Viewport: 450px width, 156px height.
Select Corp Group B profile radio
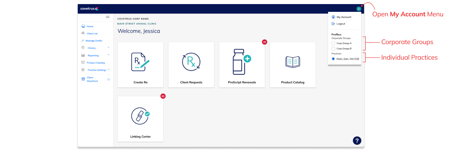click(x=333, y=49)
